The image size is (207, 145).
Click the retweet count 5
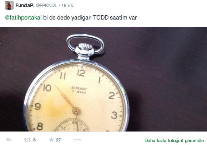click(34, 140)
